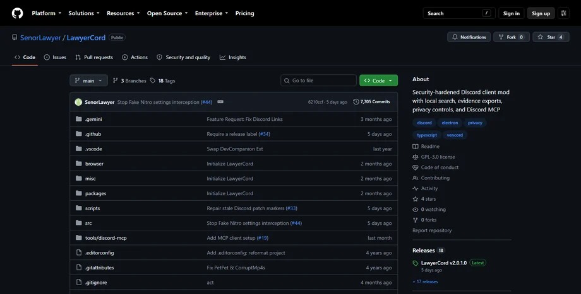581x294 pixels.
Task: Open the packages folder
Action: click(95, 193)
